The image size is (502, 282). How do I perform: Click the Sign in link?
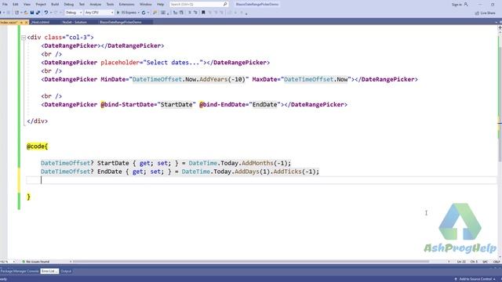point(457,5)
